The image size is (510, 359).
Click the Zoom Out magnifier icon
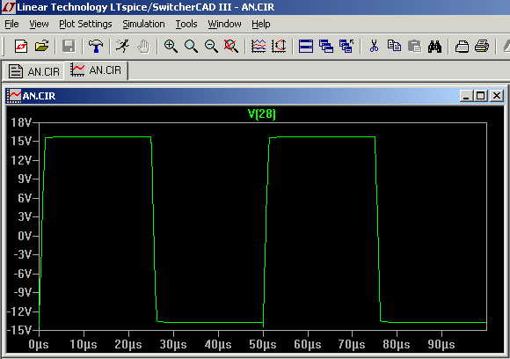click(211, 47)
